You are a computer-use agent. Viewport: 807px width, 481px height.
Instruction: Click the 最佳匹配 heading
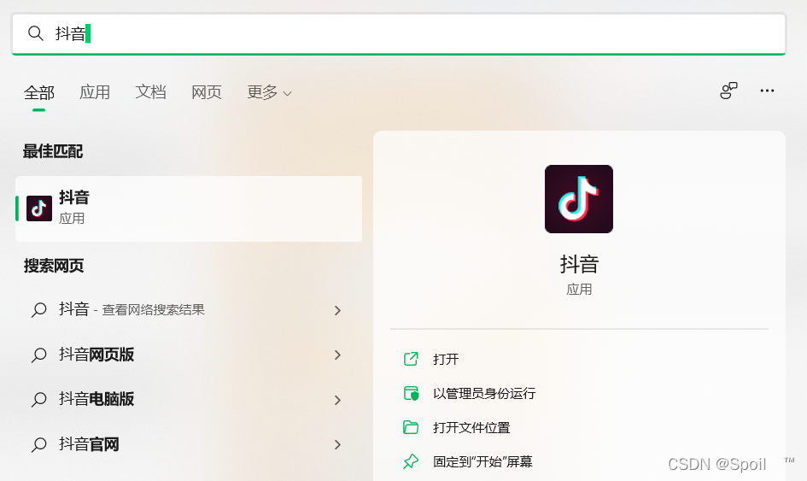click(52, 151)
